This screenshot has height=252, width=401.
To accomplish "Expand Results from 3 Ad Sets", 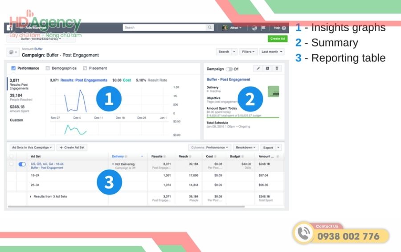I will click(30, 196).
